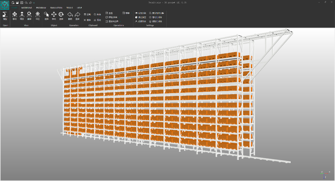335x181 pixels.
Task: Click the paste 粘贴 clipboard command
Action: 97,14
